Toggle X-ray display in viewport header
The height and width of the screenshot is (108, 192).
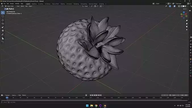(179, 6)
